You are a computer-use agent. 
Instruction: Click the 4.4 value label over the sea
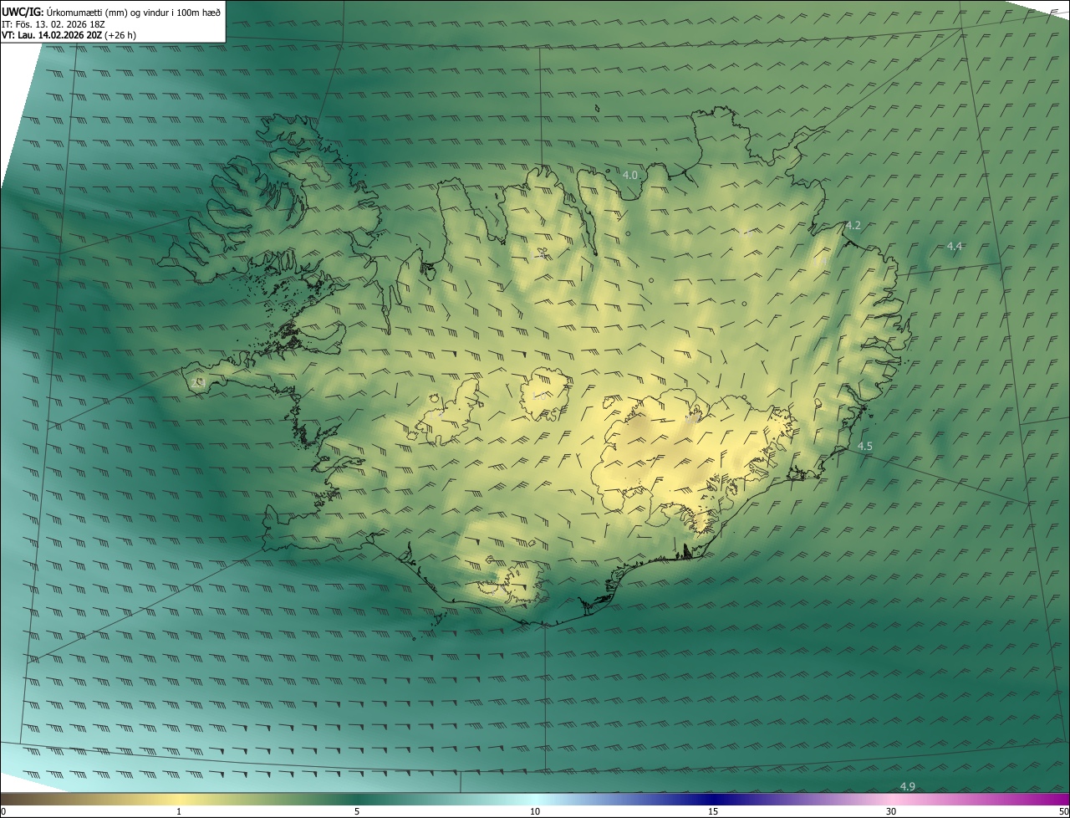coord(954,246)
